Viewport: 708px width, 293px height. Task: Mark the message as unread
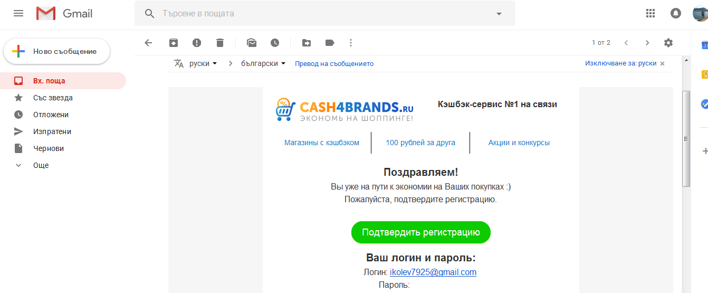[252, 43]
